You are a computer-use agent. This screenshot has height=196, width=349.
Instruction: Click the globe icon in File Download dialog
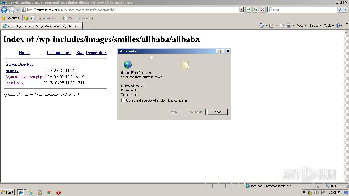tap(128, 65)
